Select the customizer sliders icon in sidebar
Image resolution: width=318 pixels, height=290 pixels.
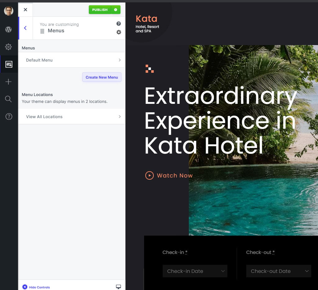pos(9,64)
